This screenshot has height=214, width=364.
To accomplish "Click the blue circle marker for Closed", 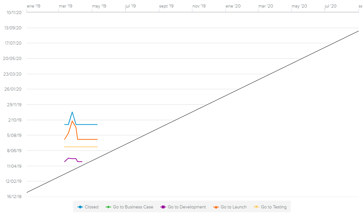I will (x=80, y=207).
